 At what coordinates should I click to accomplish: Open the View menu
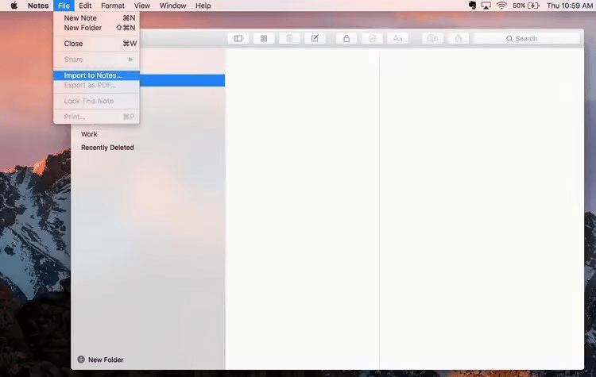[x=141, y=6]
